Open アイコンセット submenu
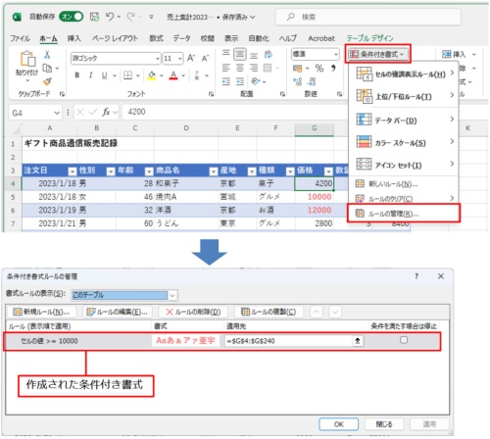This screenshot has width=490, height=439. [404, 165]
